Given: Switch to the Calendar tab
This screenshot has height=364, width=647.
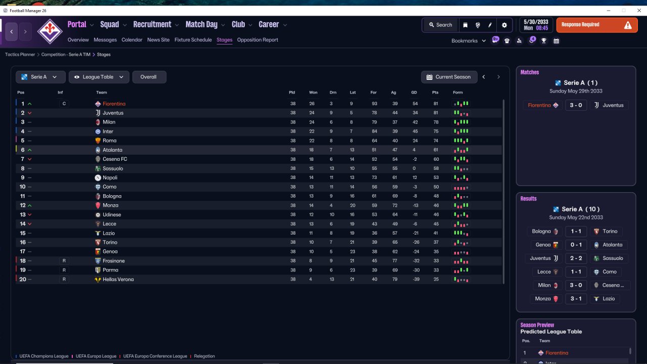Looking at the screenshot, I should coord(132,40).
